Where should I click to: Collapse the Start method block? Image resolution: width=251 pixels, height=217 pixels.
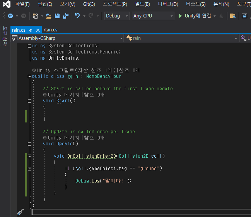click(29, 101)
